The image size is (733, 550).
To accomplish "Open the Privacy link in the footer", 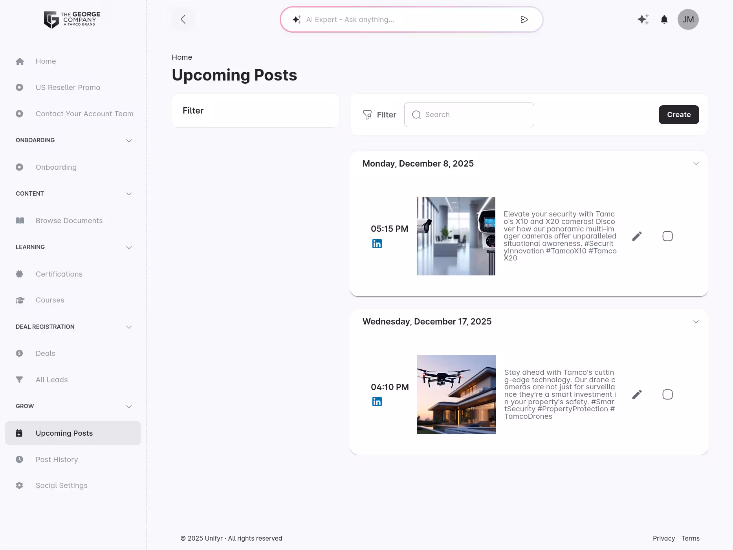I will click(664, 538).
